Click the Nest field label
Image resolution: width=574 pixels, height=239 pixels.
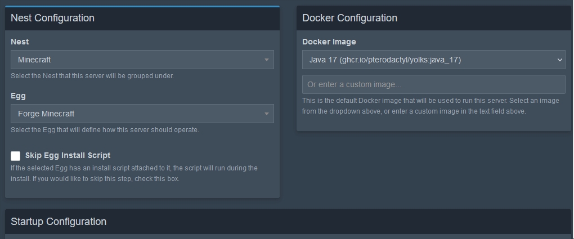point(20,42)
